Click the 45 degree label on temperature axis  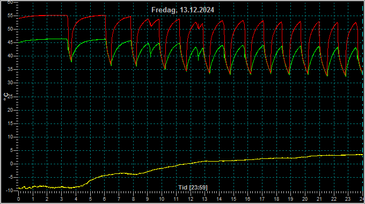click(x=10, y=42)
